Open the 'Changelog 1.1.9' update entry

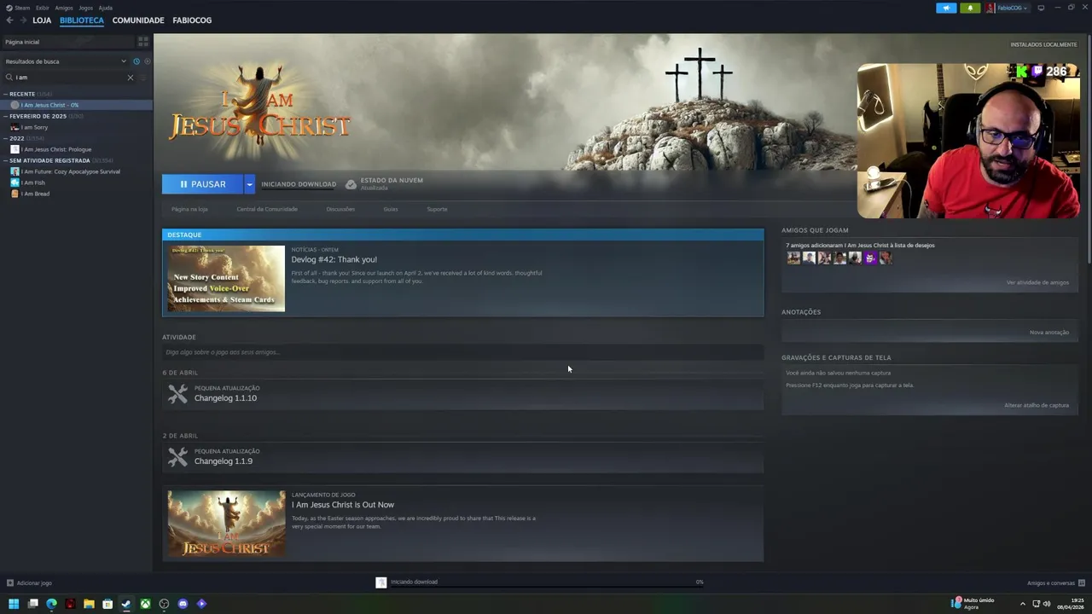point(223,461)
